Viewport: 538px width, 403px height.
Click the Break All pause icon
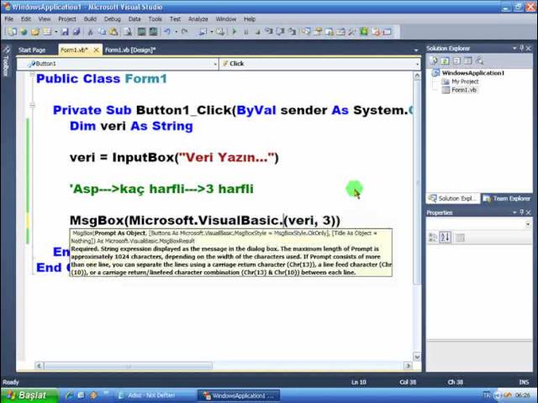coord(245,32)
